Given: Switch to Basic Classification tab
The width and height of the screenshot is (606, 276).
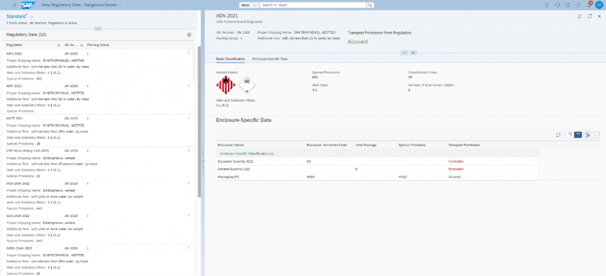Looking at the screenshot, I should 230,59.
